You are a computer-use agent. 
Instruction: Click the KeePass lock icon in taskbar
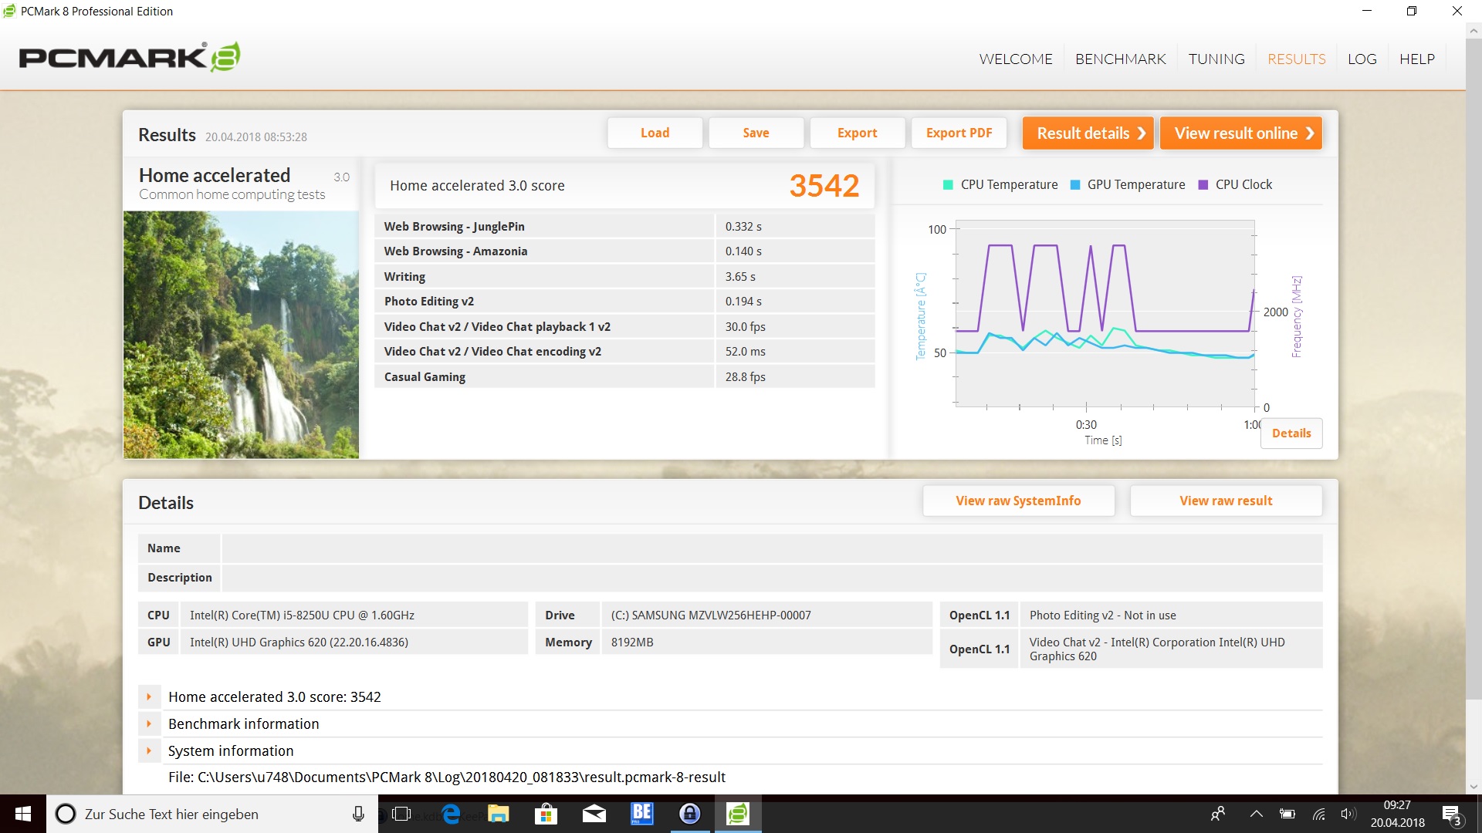(689, 814)
